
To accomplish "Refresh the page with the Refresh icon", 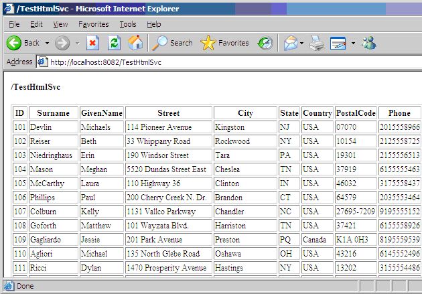I will pyautogui.click(x=115, y=43).
